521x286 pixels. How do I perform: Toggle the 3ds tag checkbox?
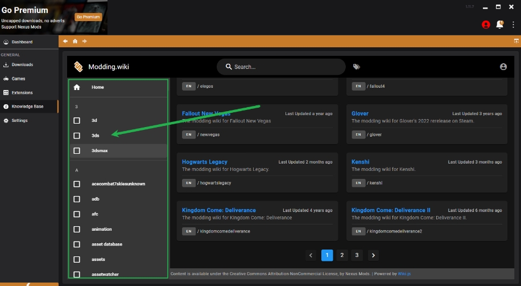pos(77,136)
